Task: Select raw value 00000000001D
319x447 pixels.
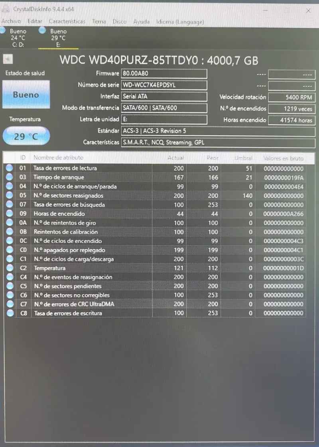Action: (284, 268)
